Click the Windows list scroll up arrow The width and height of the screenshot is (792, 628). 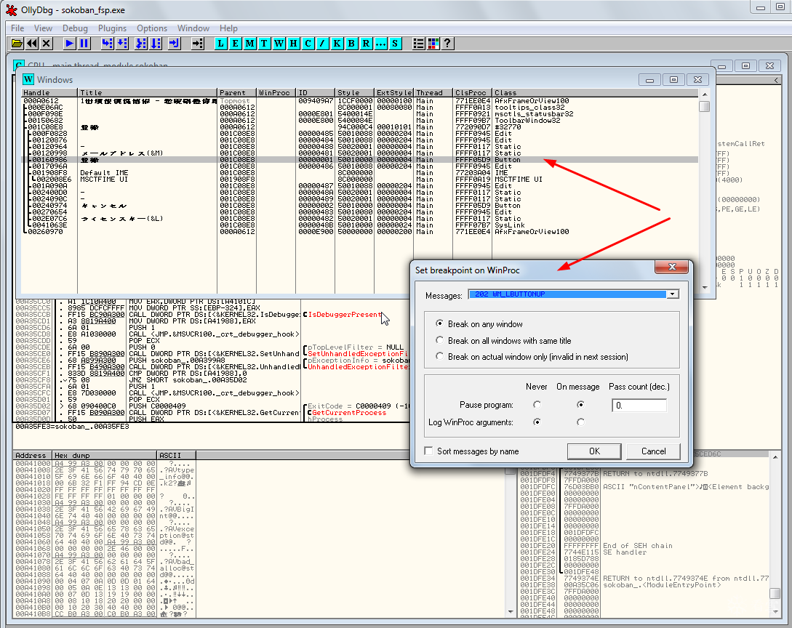[705, 94]
